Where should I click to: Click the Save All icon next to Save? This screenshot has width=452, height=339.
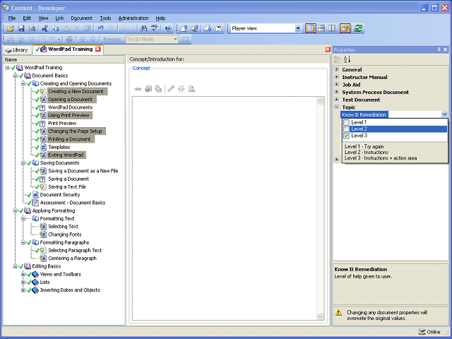32,28
